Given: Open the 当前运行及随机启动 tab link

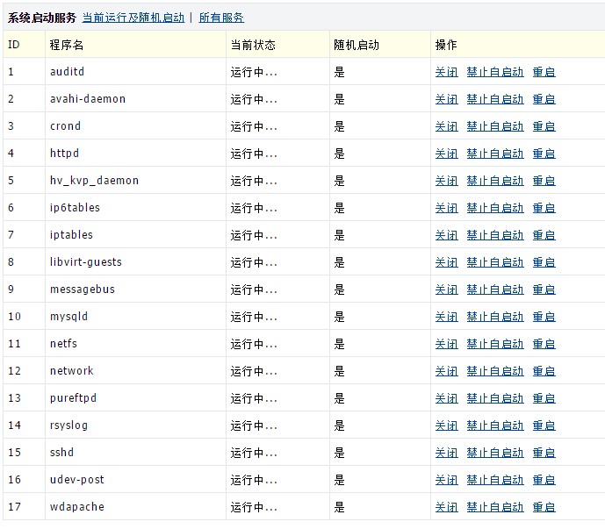Looking at the screenshot, I should 133,18.
